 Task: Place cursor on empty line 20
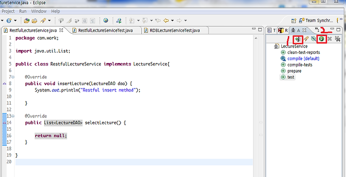click(134, 162)
